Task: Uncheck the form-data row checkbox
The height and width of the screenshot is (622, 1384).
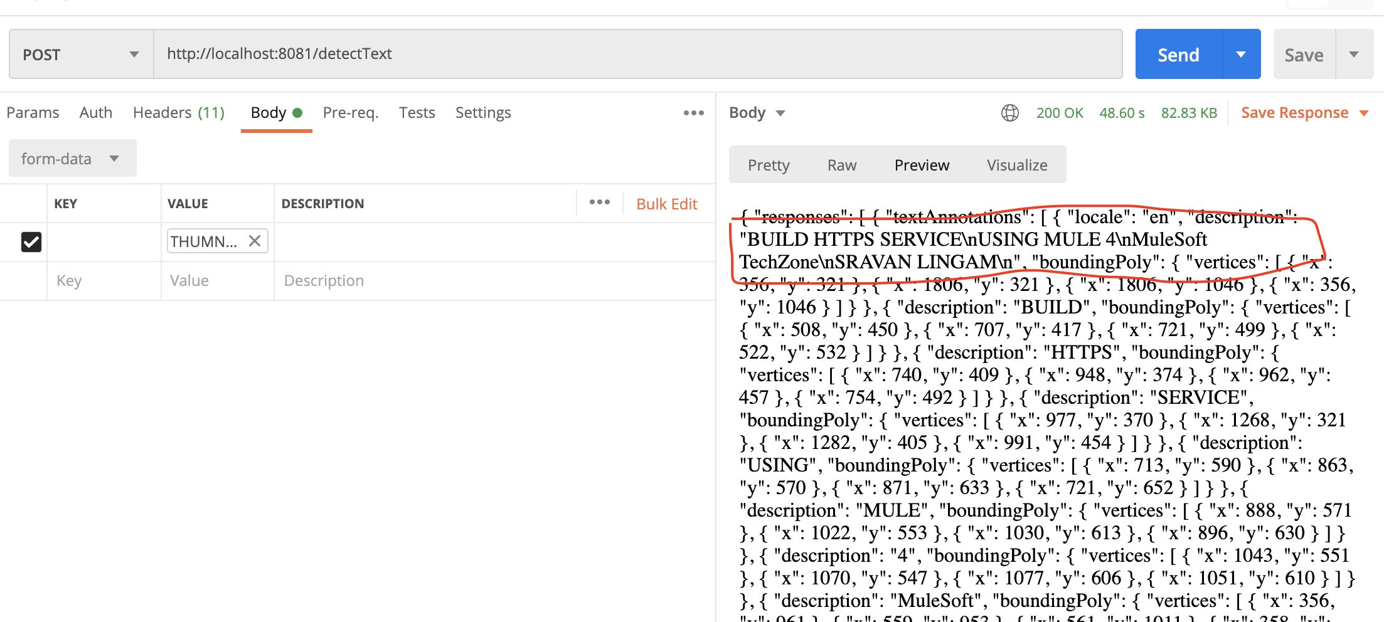Action: click(31, 241)
